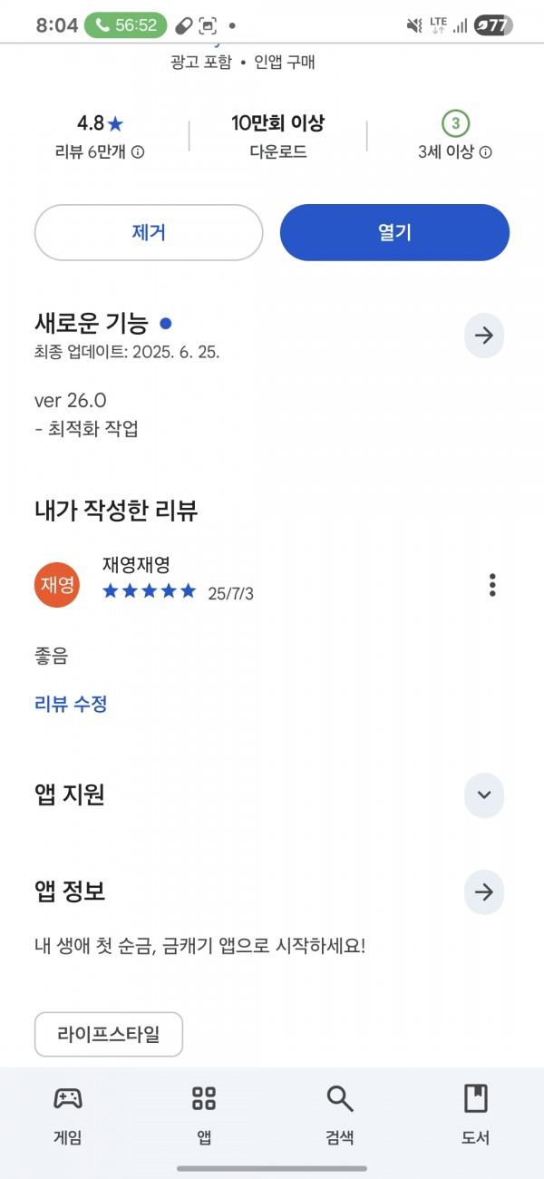This screenshot has width=544, height=1179.
Task: Go to the 검색 tab
Action: click(x=340, y=1115)
